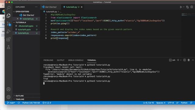
Task: Split the terminal panel
Action: (x=185, y=60)
